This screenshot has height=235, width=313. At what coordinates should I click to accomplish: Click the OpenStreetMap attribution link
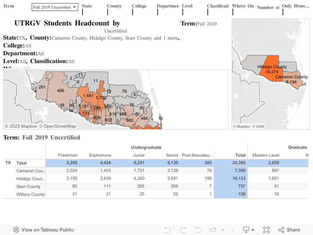[x=59, y=126]
